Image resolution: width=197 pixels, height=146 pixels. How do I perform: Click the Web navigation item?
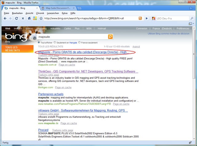(8, 29)
